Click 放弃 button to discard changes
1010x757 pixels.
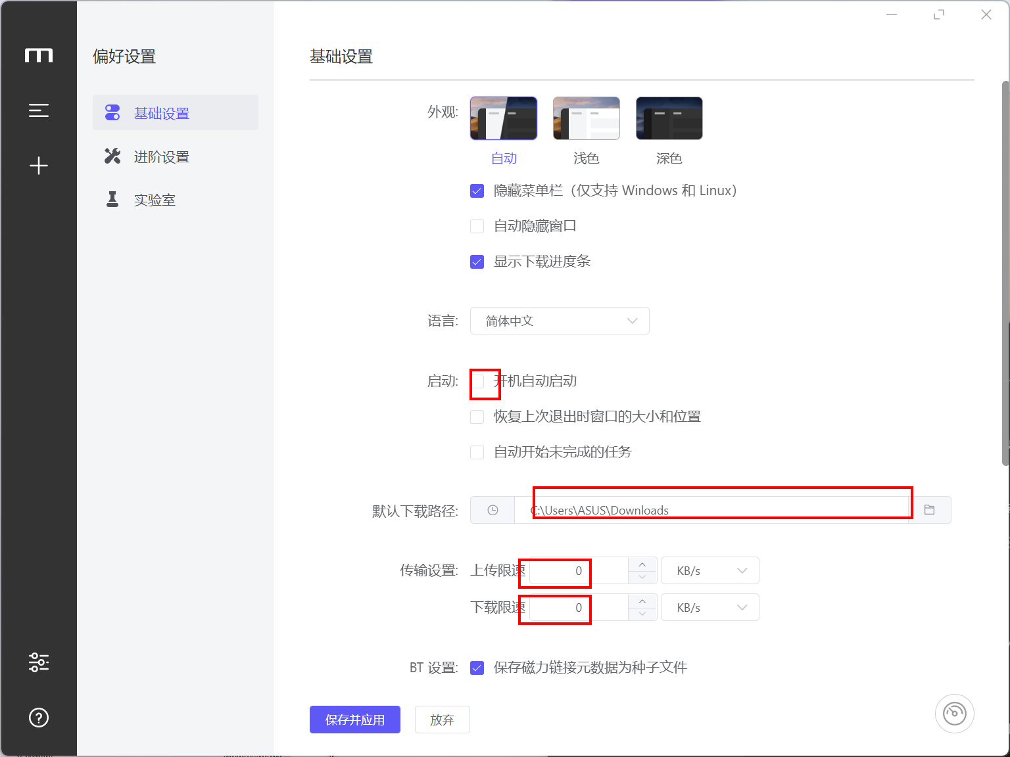(x=443, y=720)
